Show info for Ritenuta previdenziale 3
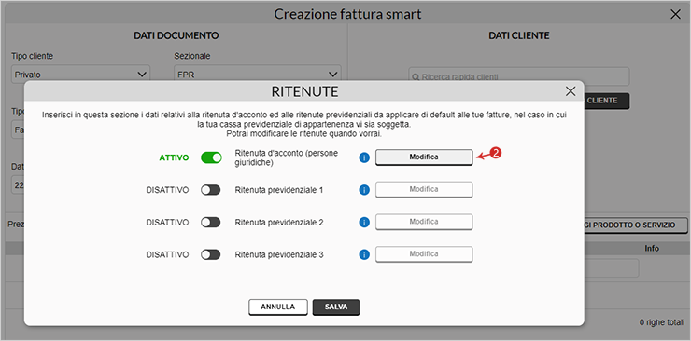Viewport: 691px width, 341px height. 364,254
